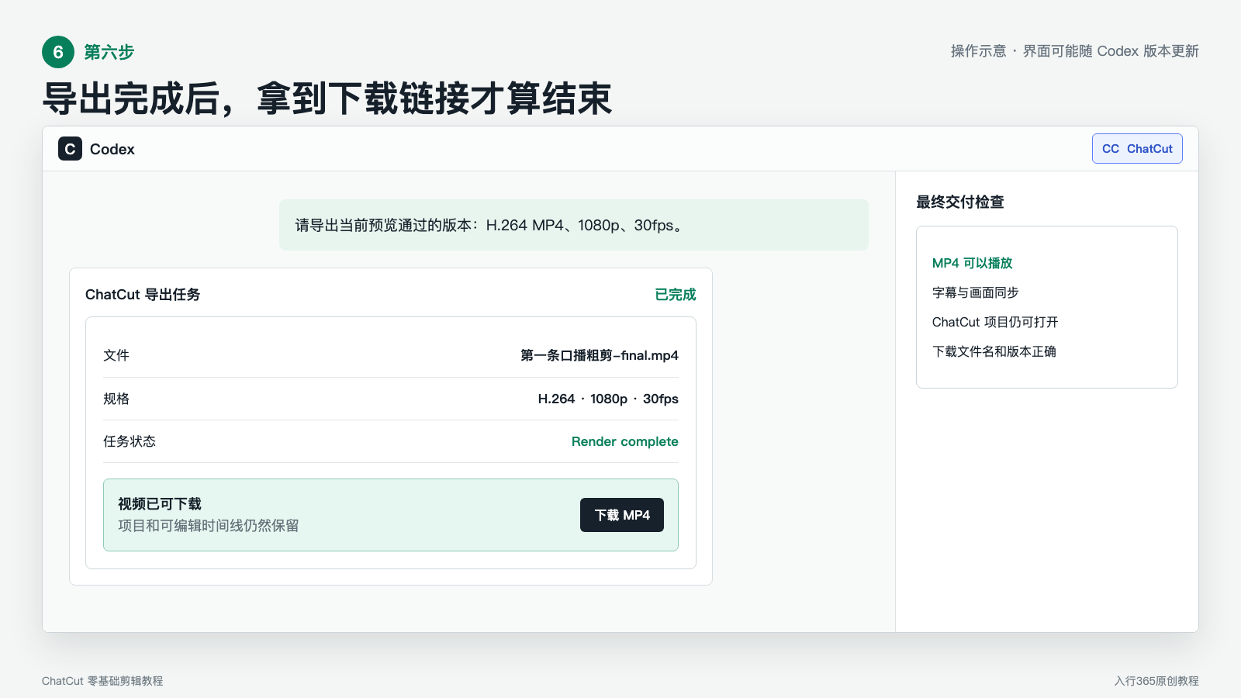Image resolution: width=1241 pixels, height=698 pixels.
Task: Click the Codex logo icon
Action: tap(70, 149)
